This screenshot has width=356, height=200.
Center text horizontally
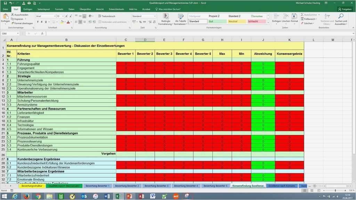click(x=80, y=22)
